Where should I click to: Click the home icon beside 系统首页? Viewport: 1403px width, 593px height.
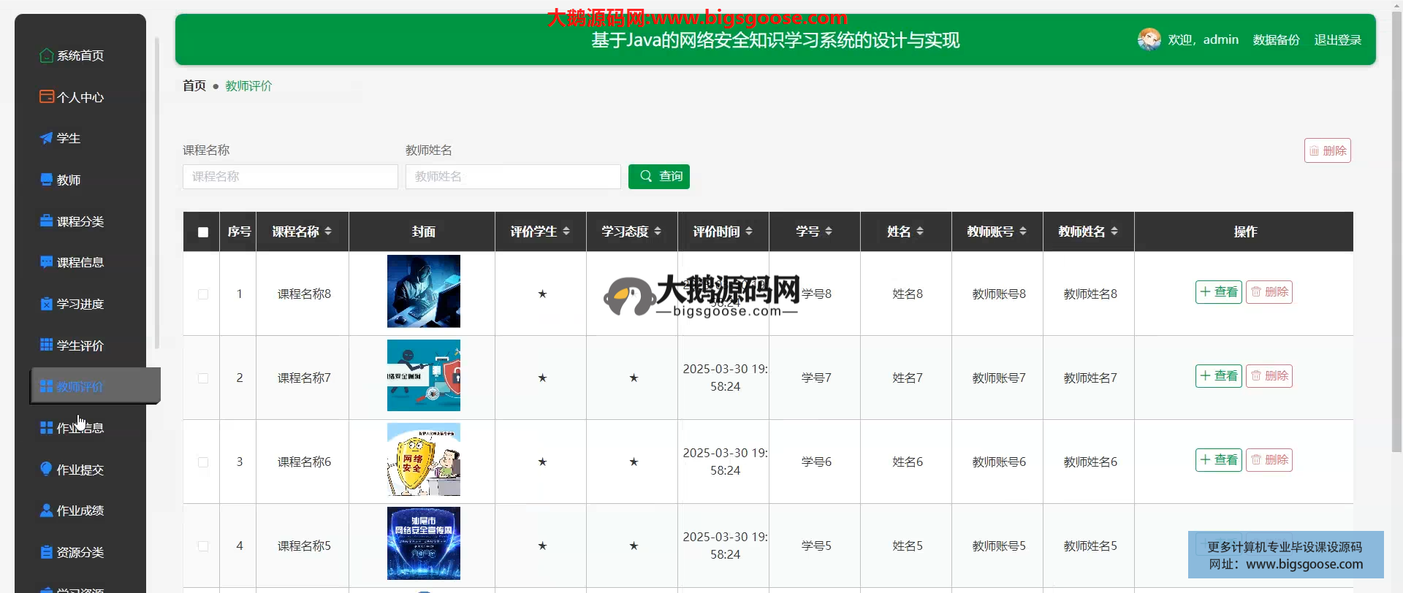[x=46, y=56]
